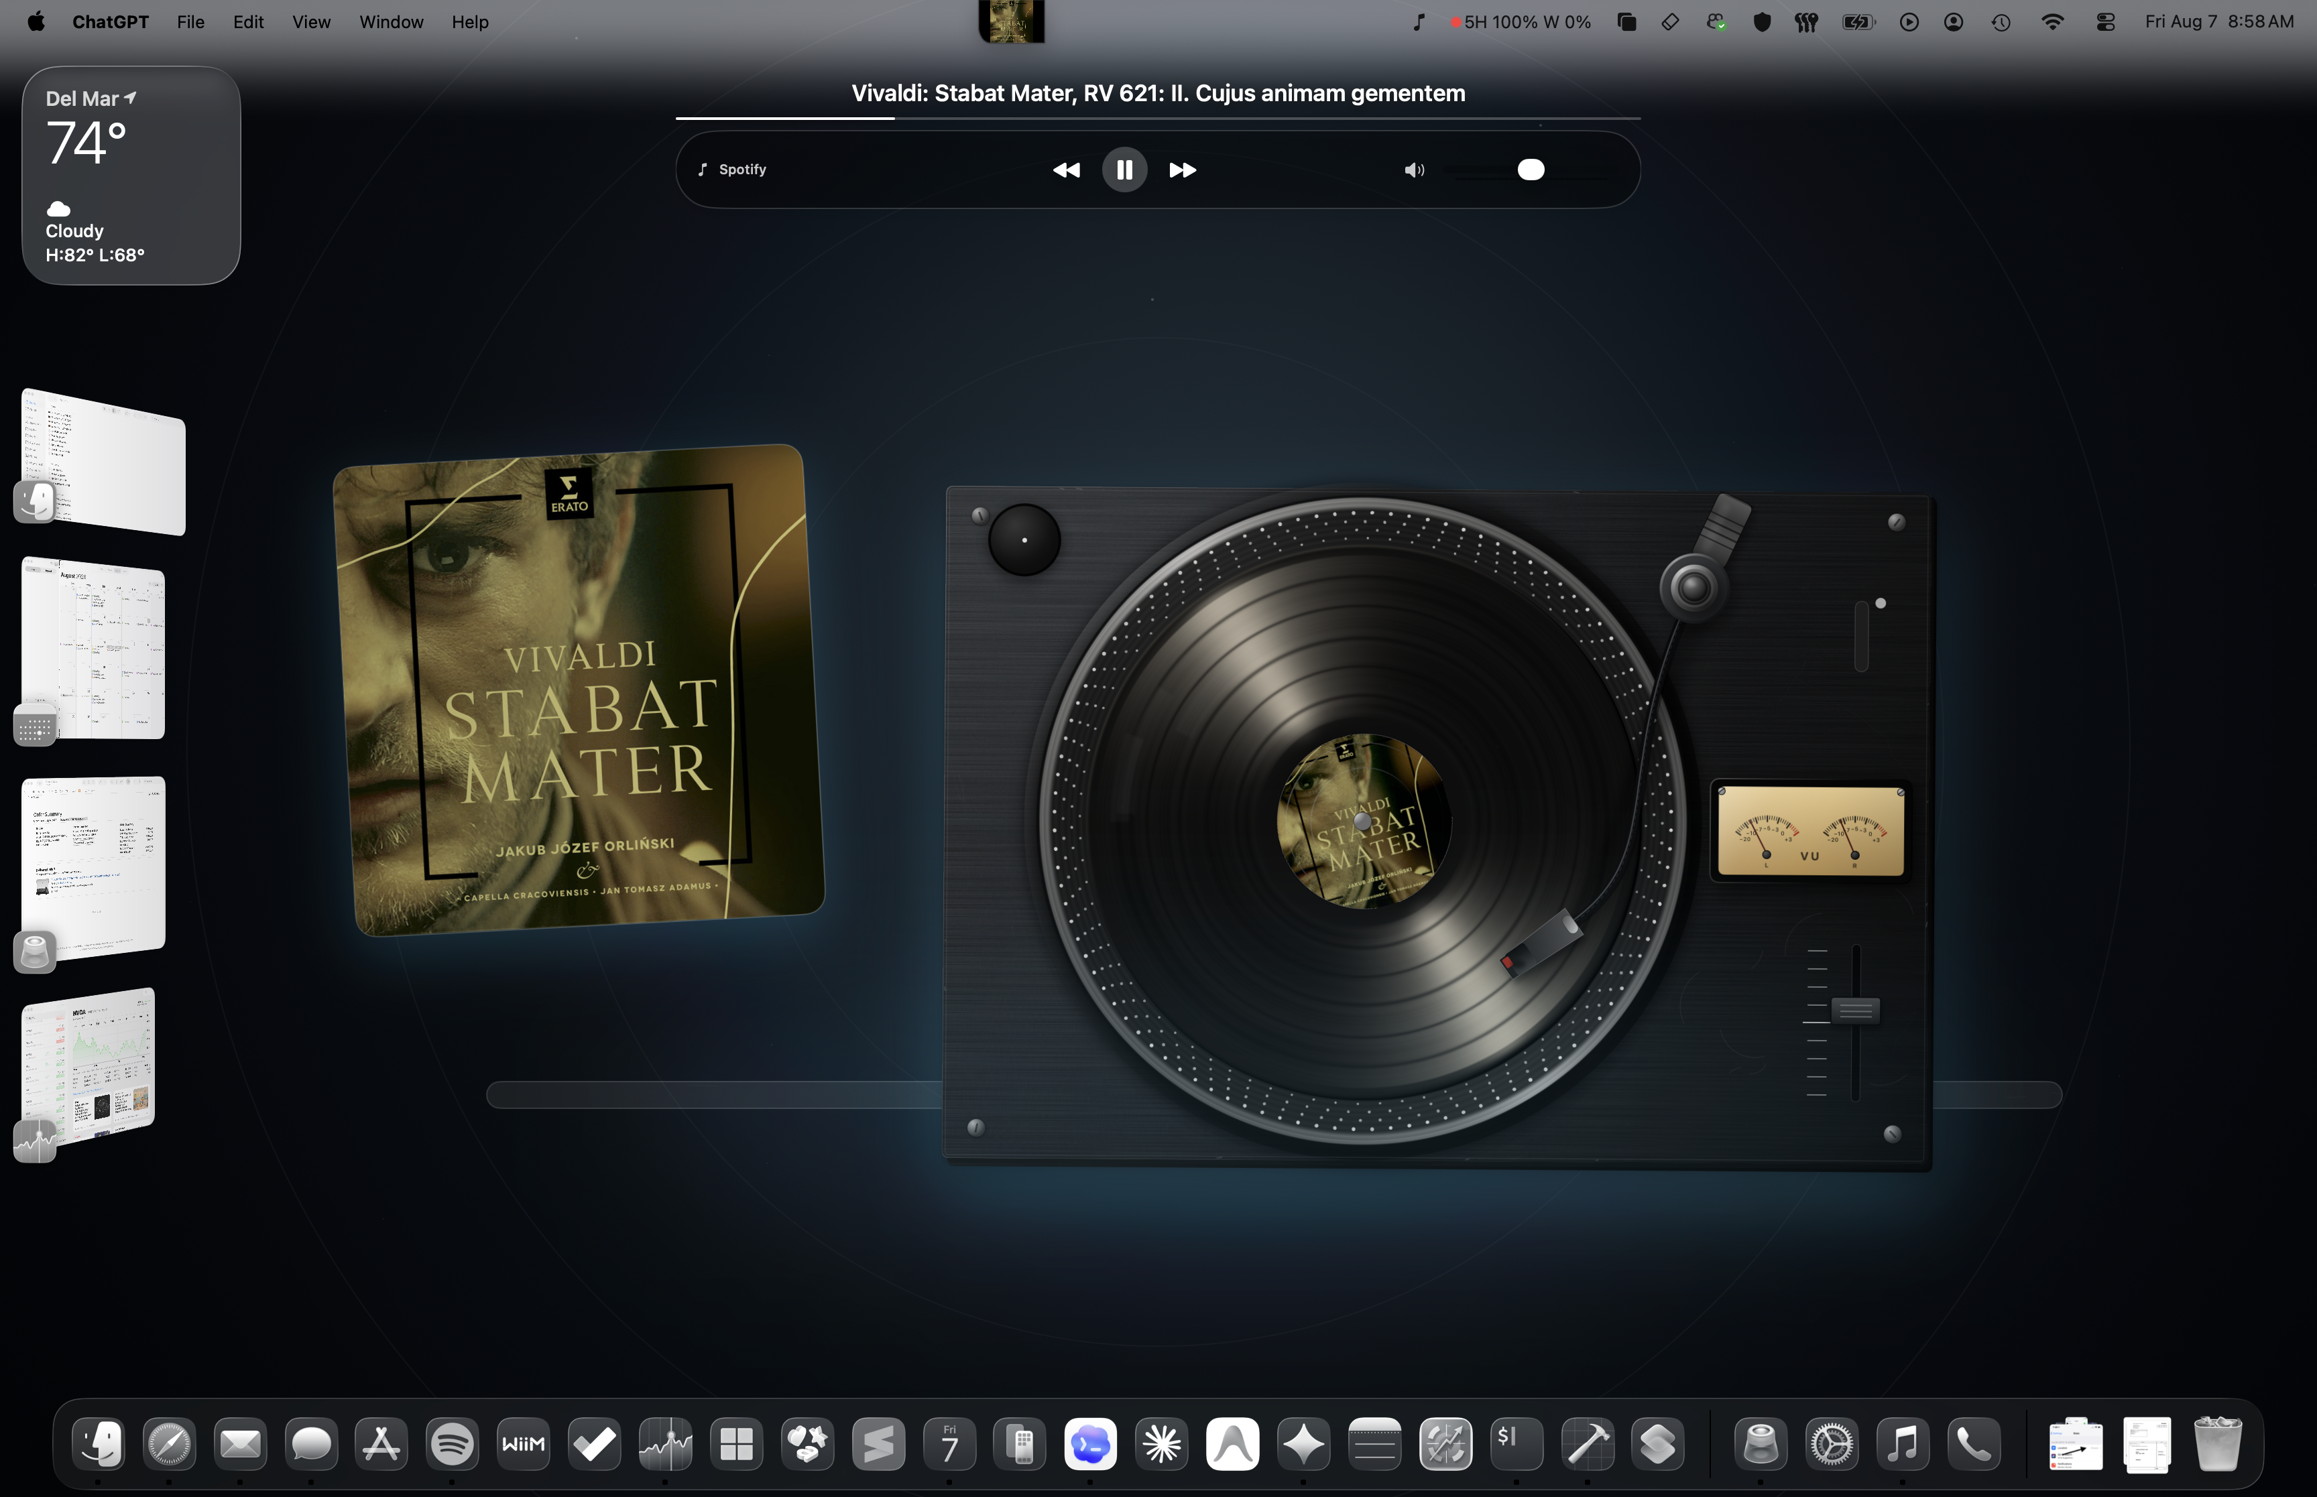Open Stocks from the Dock

click(665, 1443)
